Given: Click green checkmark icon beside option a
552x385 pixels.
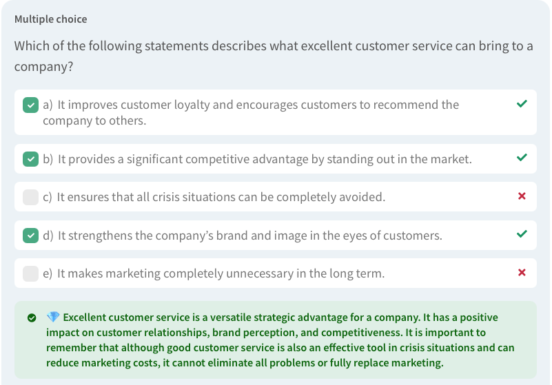Looking at the screenshot, I should tap(522, 104).
